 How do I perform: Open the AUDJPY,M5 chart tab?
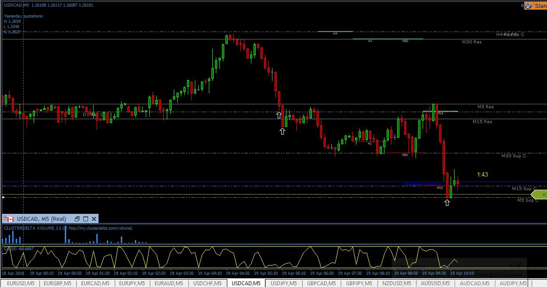[x=512, y=283]
